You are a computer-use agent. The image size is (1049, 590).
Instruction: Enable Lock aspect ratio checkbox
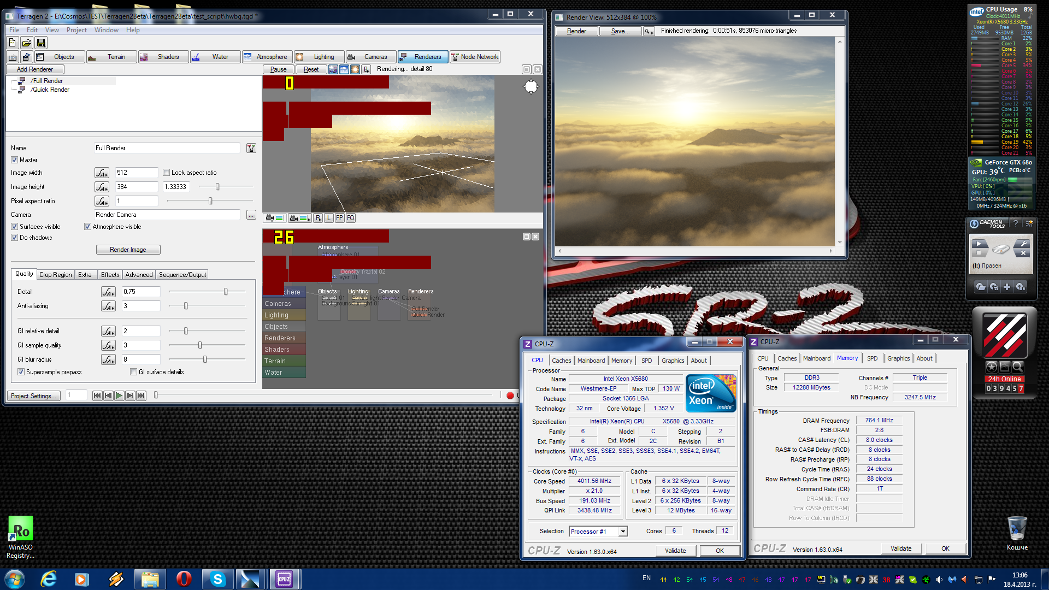click(166, 173)
